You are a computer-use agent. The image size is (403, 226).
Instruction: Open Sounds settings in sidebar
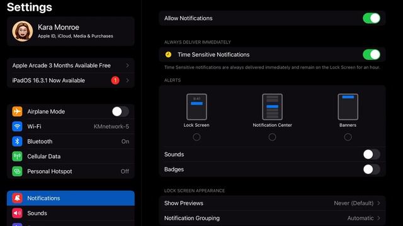[x=71, y=213]
